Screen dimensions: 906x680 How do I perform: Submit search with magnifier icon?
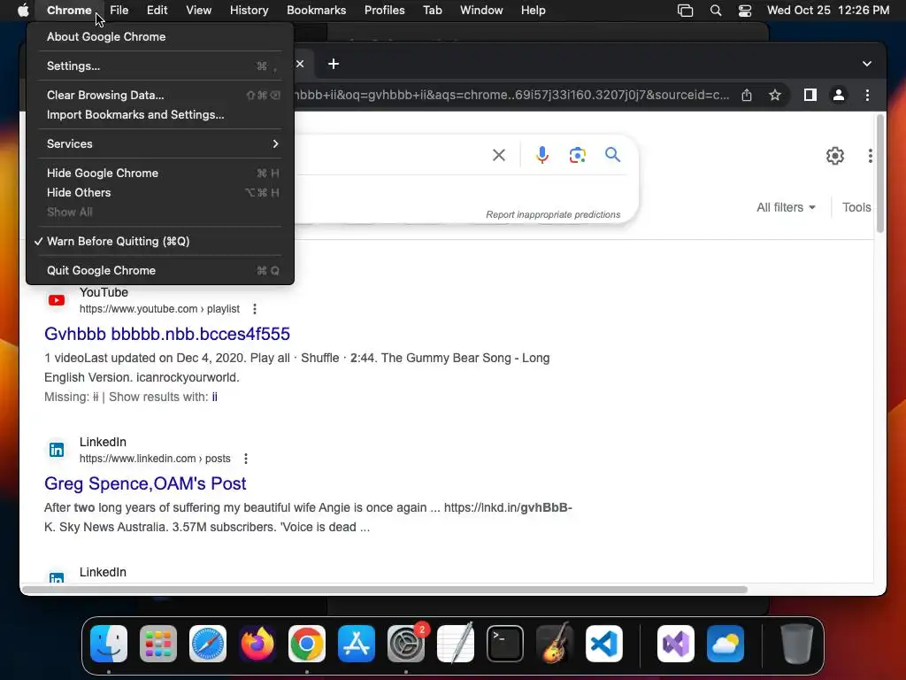[612, 154]
